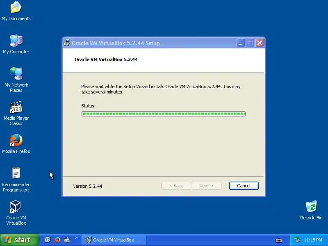Click the Version 5.2.44 label
The height and width of the screenshot is (246, 328).
click(x=88, y=186)
